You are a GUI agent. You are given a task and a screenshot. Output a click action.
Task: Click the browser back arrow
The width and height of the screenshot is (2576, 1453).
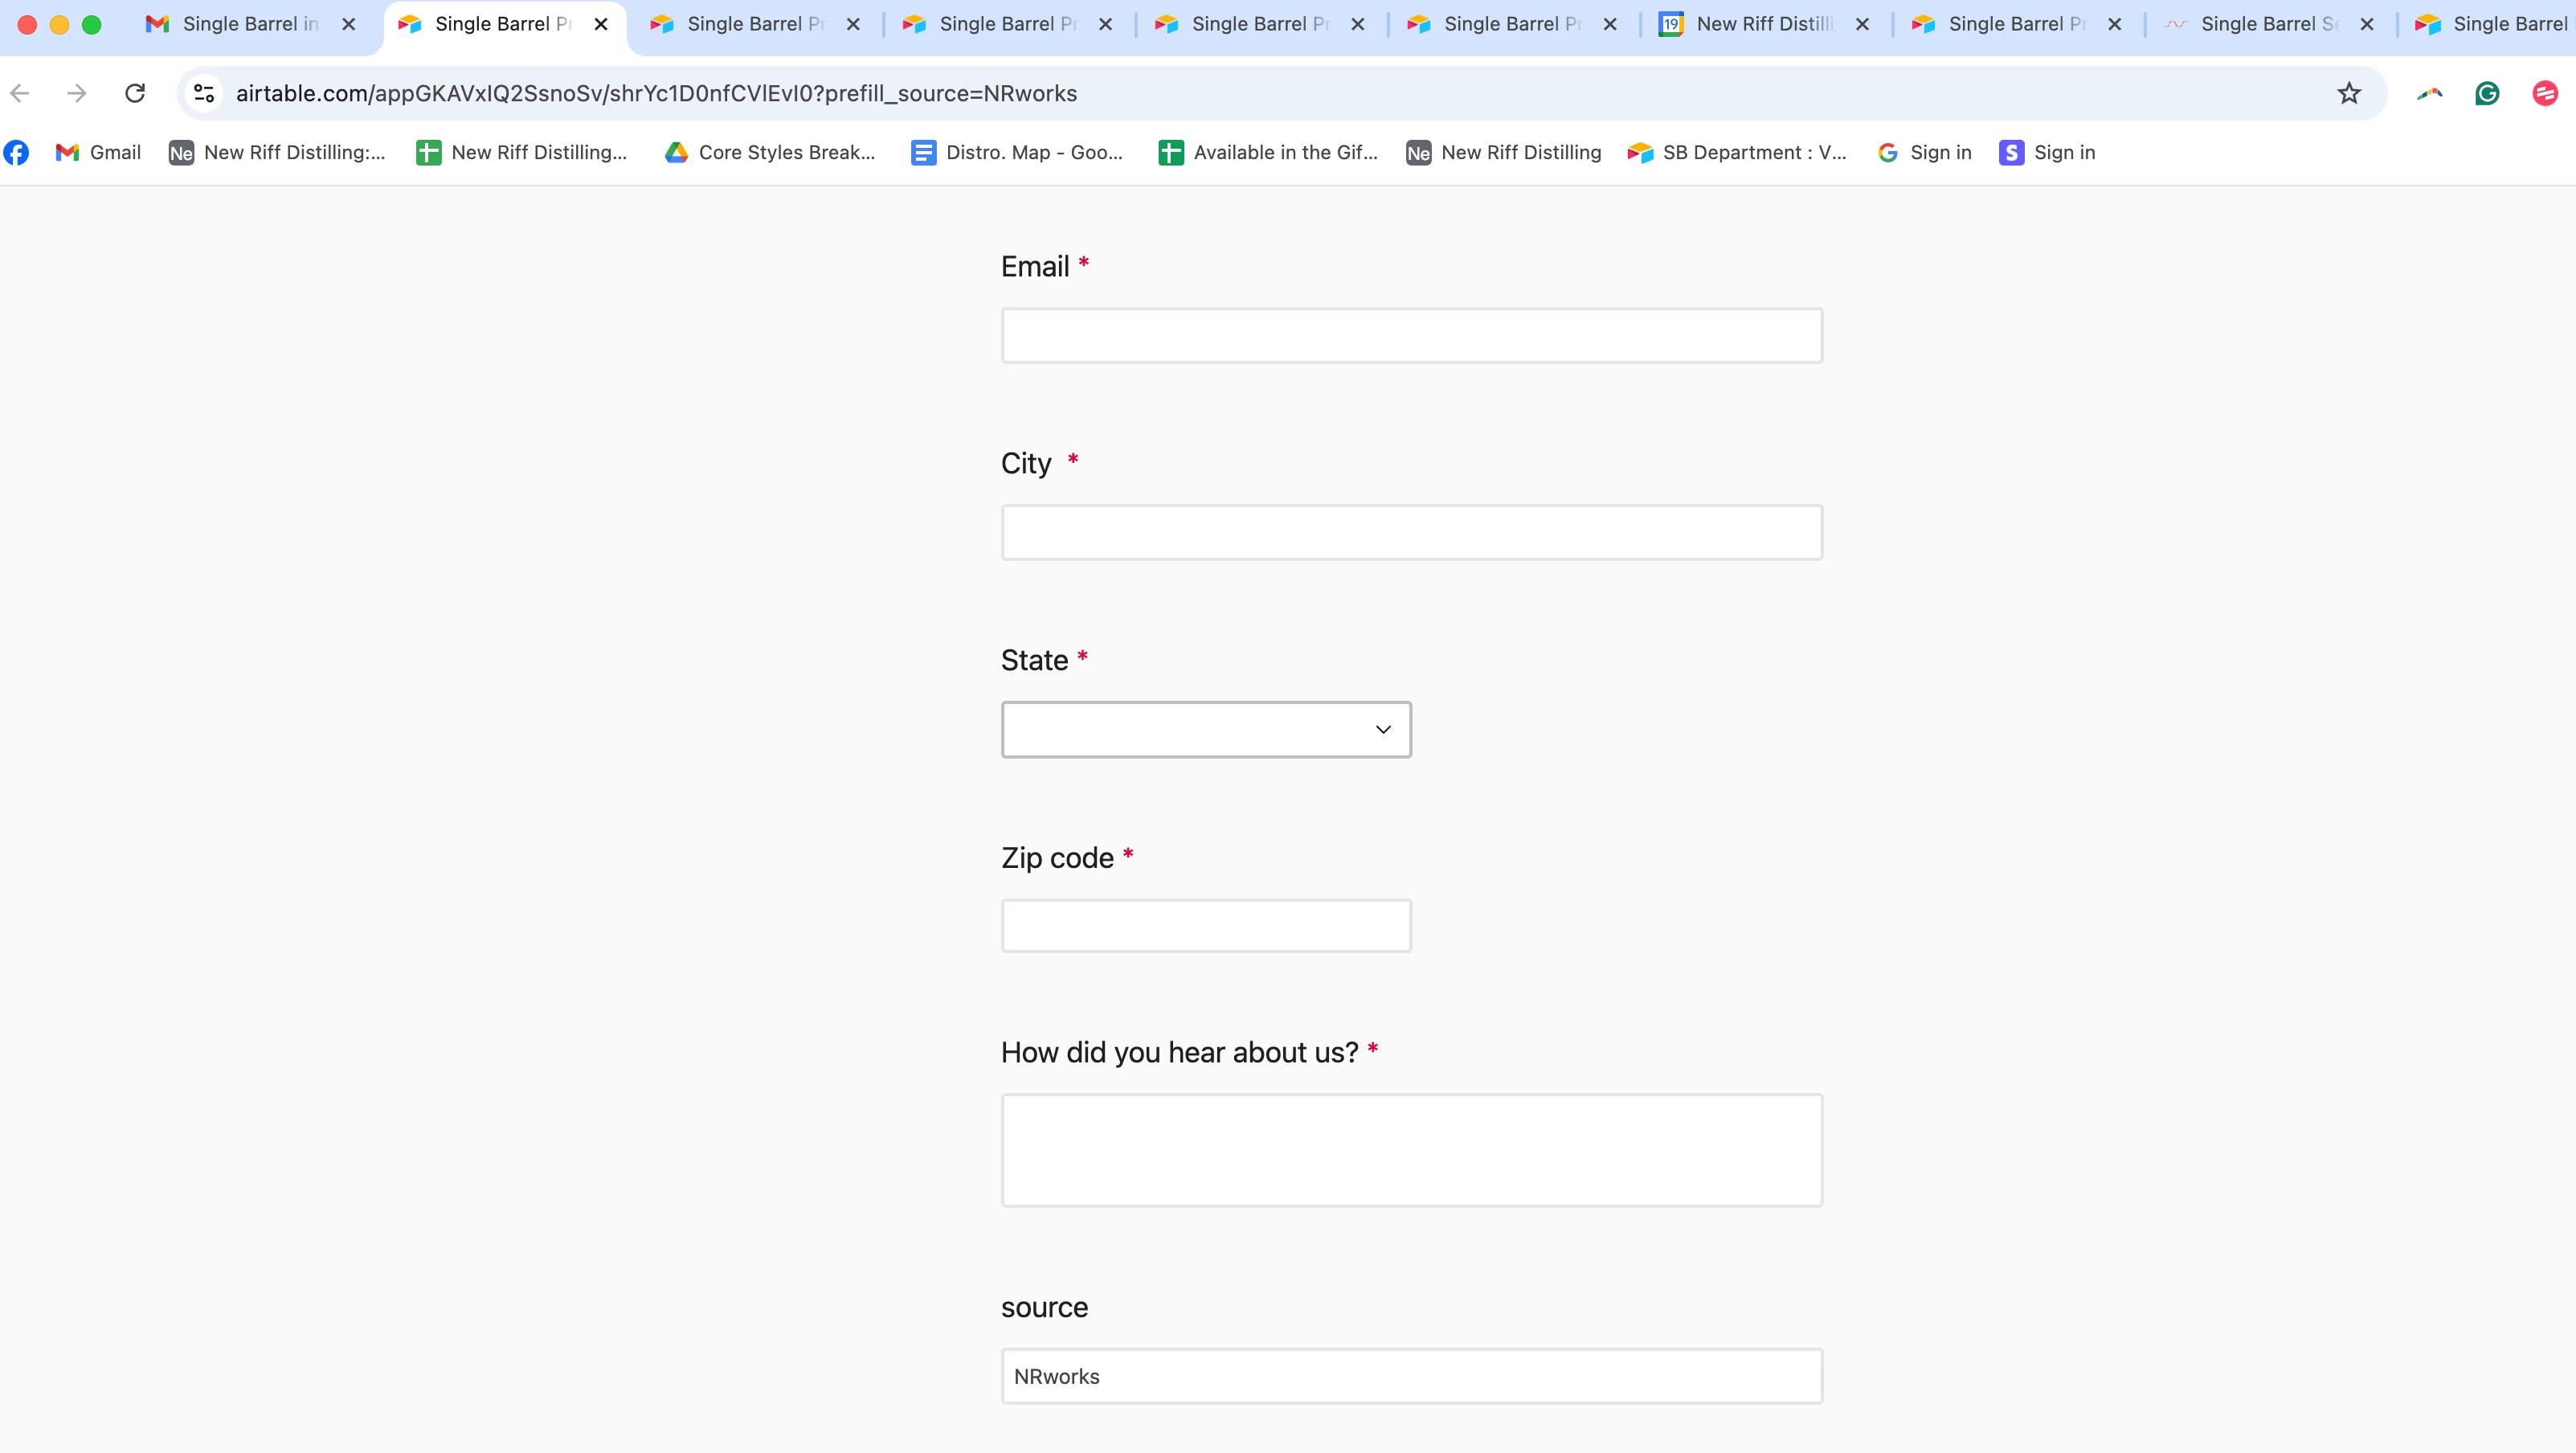click(x=20, y=93)
